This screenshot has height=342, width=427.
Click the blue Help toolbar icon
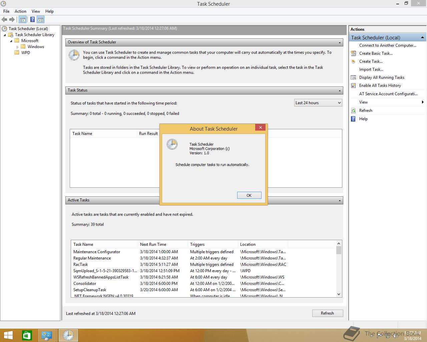pyautogui.click(x=32, y=20)
